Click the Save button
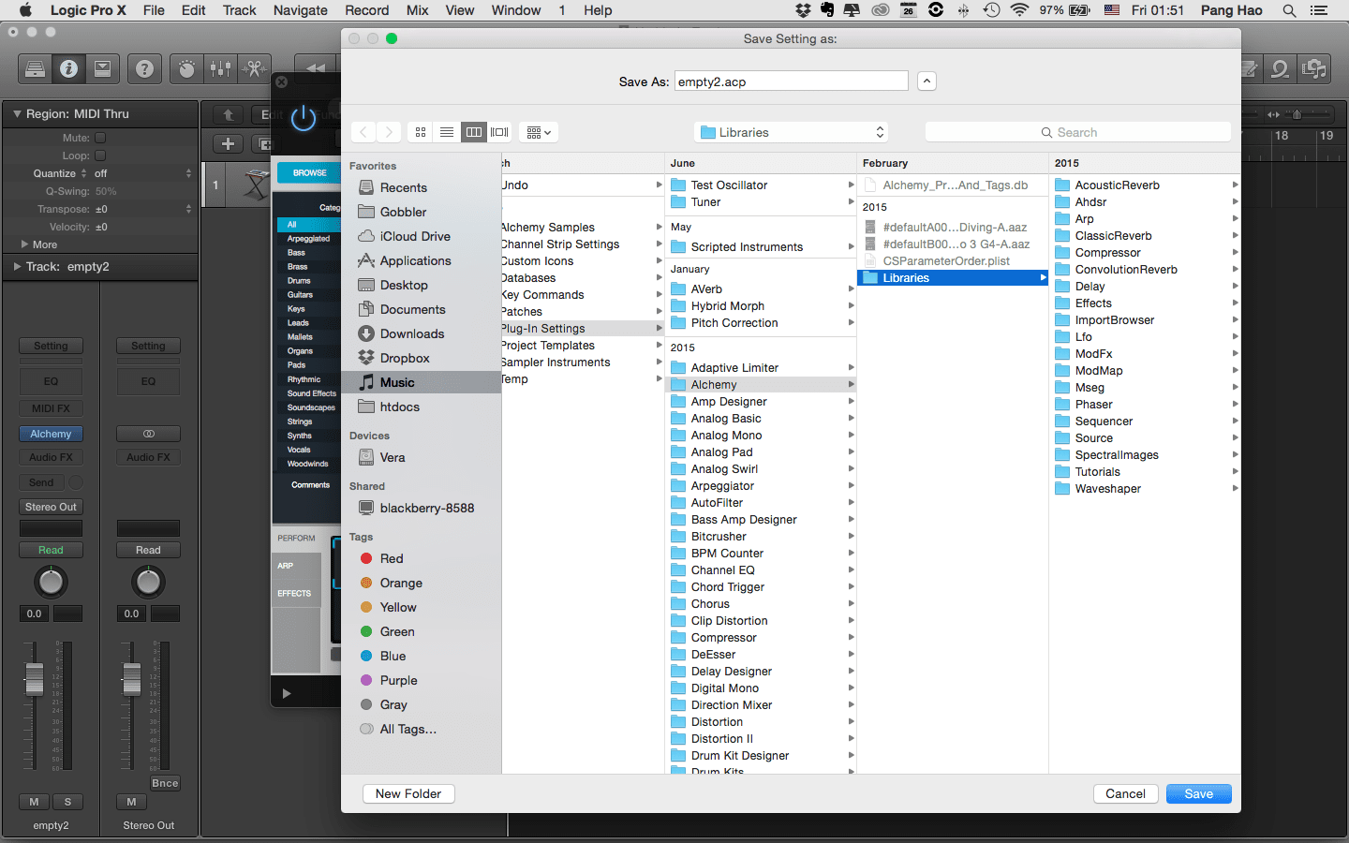Image resolution: width=1349 pixels, height=843 pixels. pyautogui.click(x=1199, y=793)
